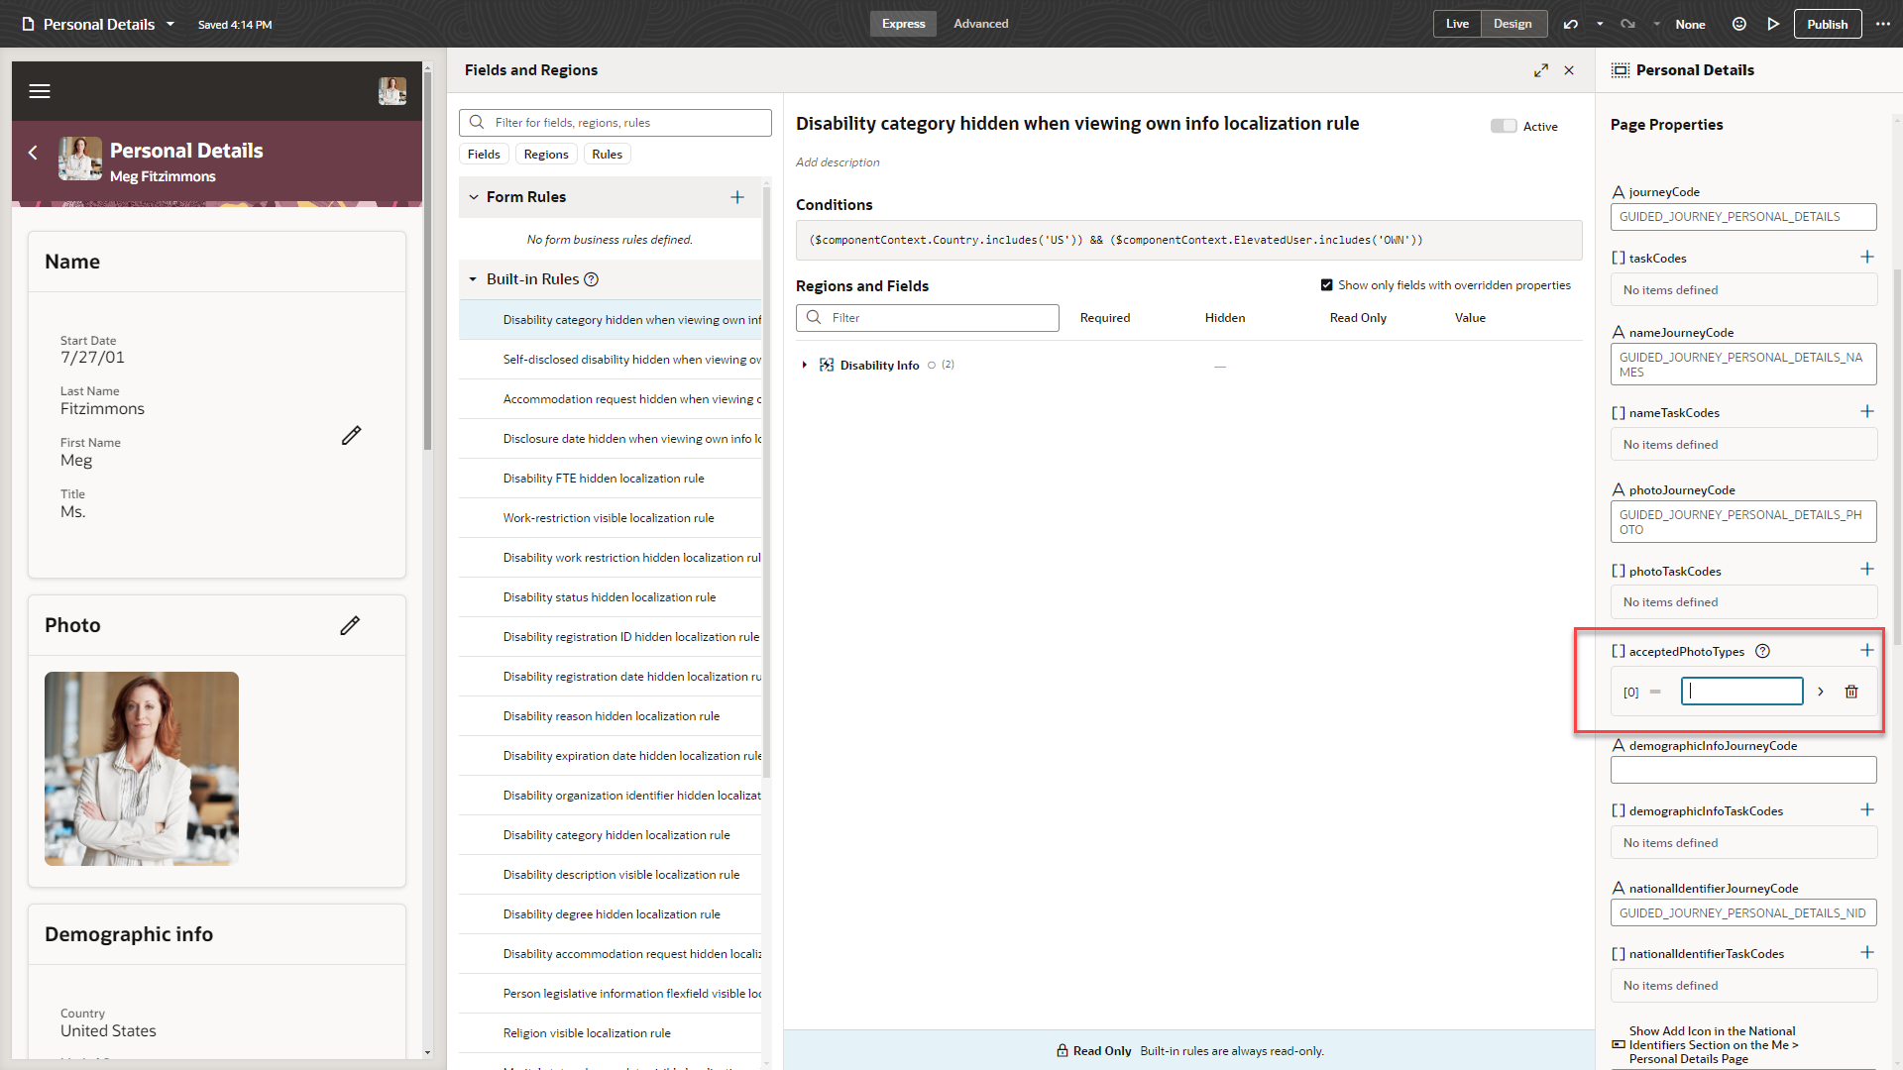The height and width of the screenshot is (1070, 1903).
Task: Open the feedback smiley icon
Action: pyautogui.click(x=1738, y=24)
